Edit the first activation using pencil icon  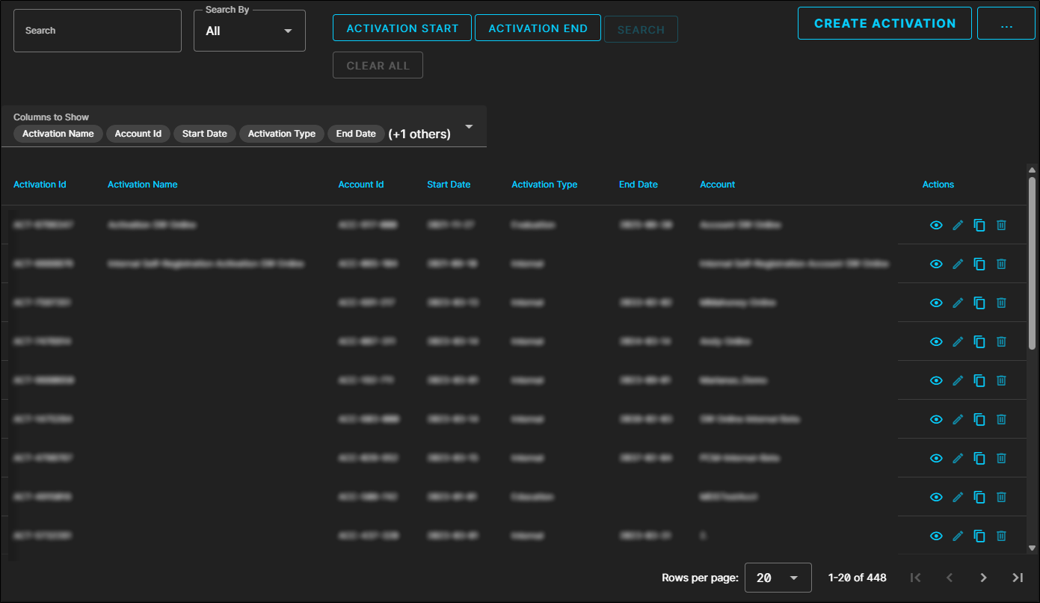[x=958, y=225]
